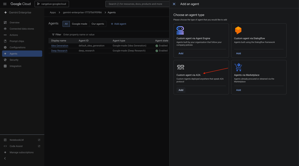Screen dimensions: 299x166
Task: Switch to Google made tab
Action: coord(79,24)
